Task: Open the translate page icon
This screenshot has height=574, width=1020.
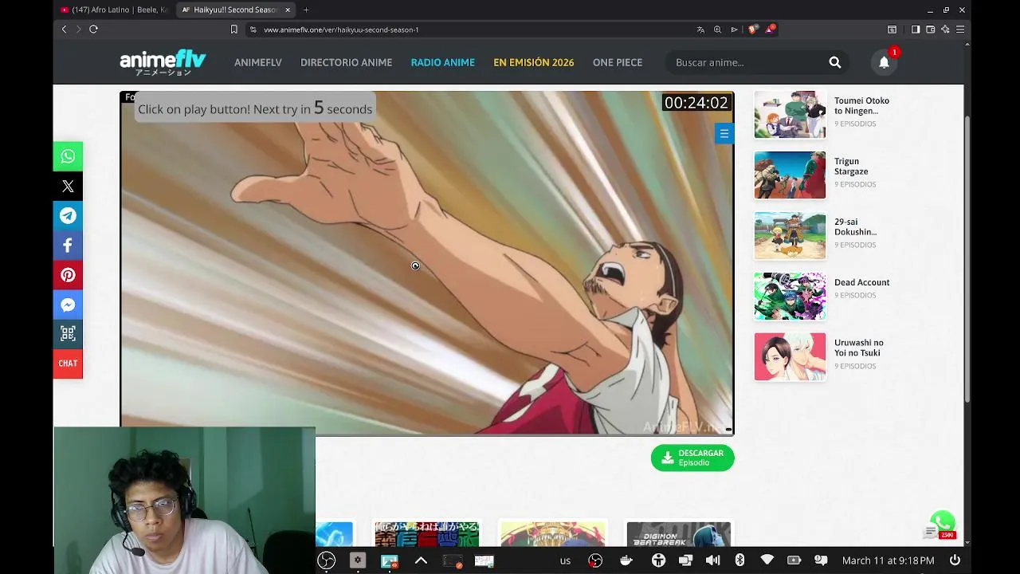Action: click(x=700, y=29)
